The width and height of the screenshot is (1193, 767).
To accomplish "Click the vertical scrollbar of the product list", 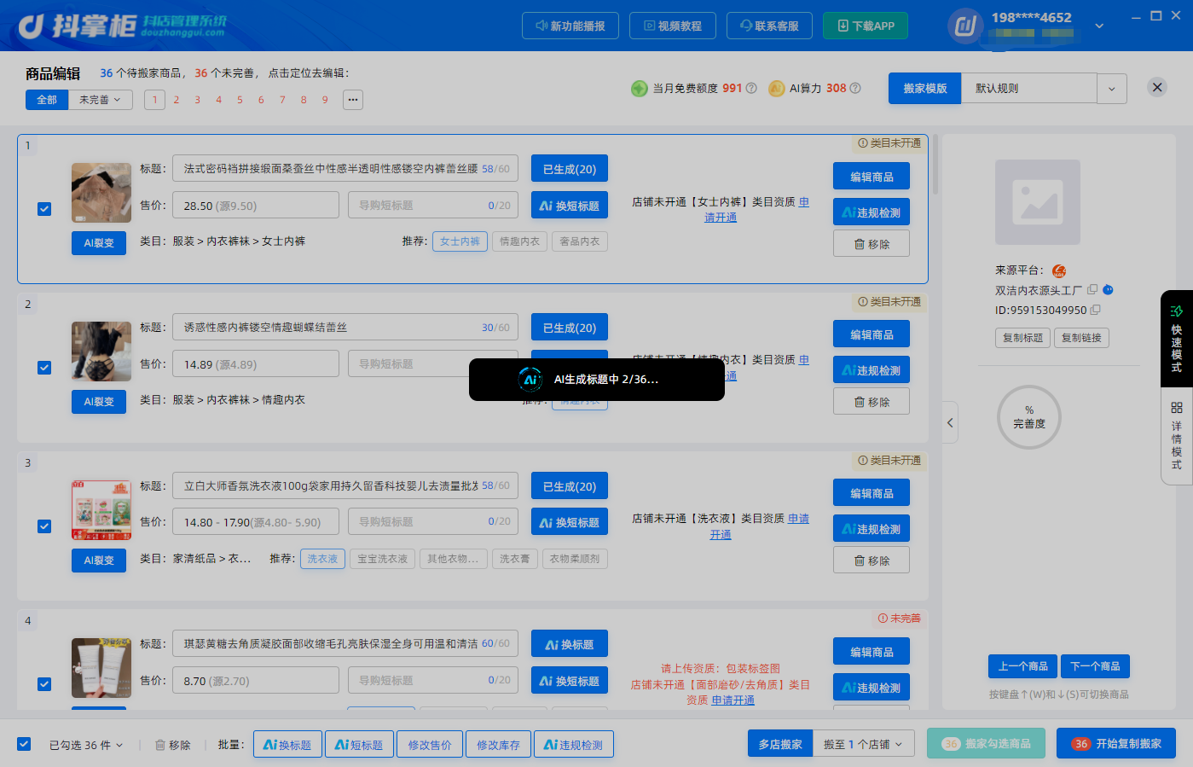I will coord(935,165).
